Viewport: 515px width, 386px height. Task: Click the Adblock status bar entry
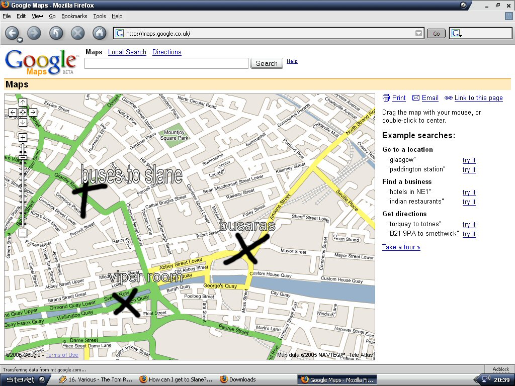(500, 369)
